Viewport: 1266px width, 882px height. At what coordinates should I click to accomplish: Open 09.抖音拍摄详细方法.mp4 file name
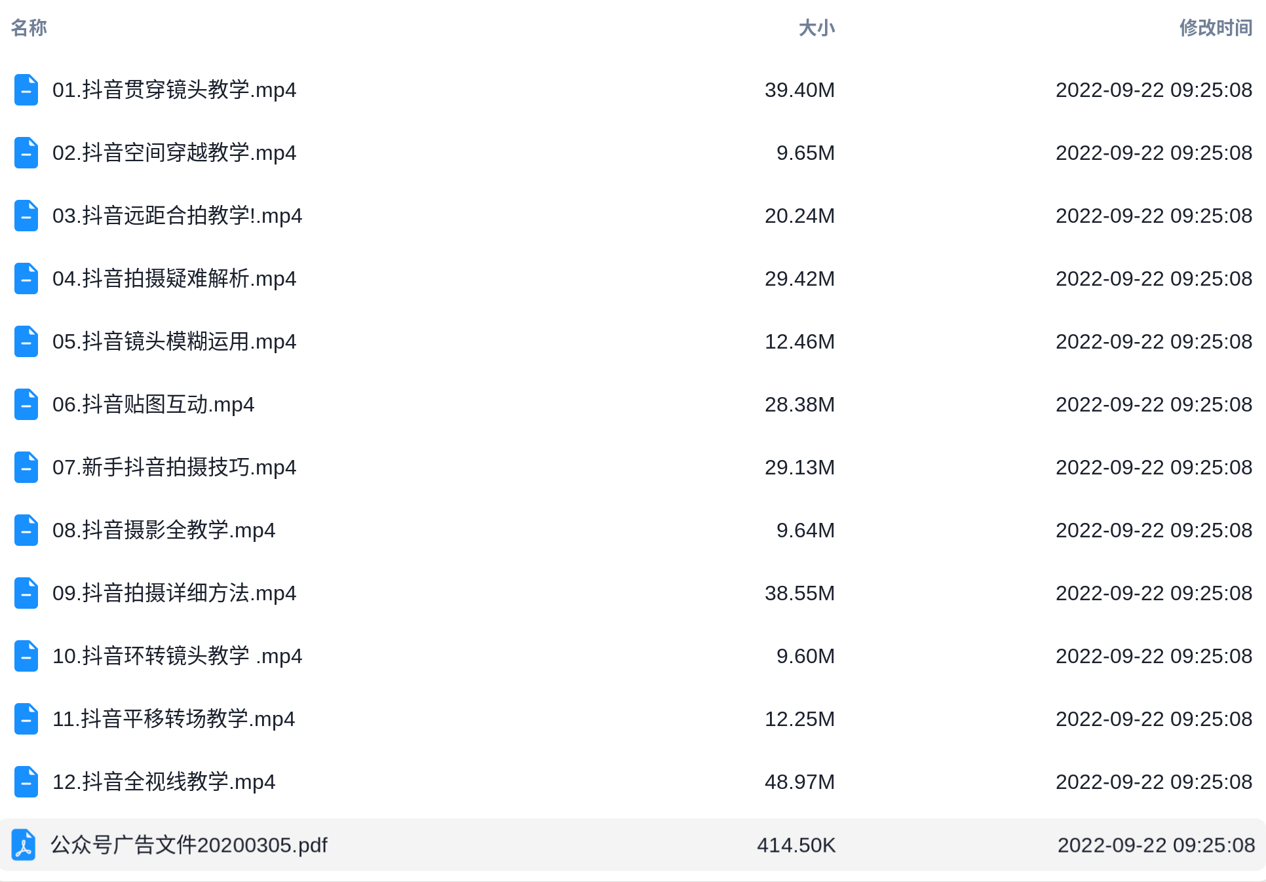174,593
